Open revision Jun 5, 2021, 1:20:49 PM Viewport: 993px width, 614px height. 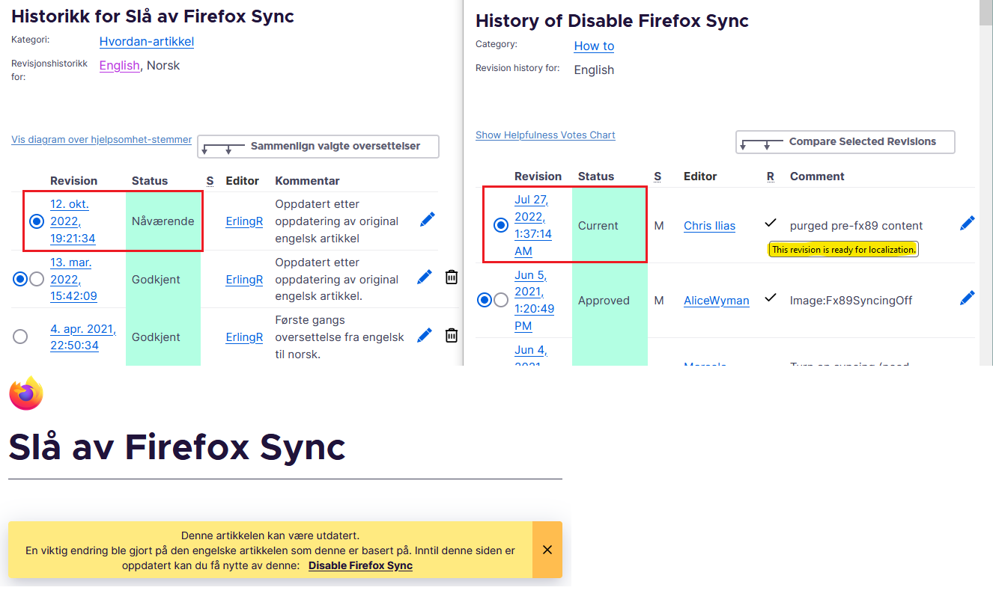[x=534, y=300]
